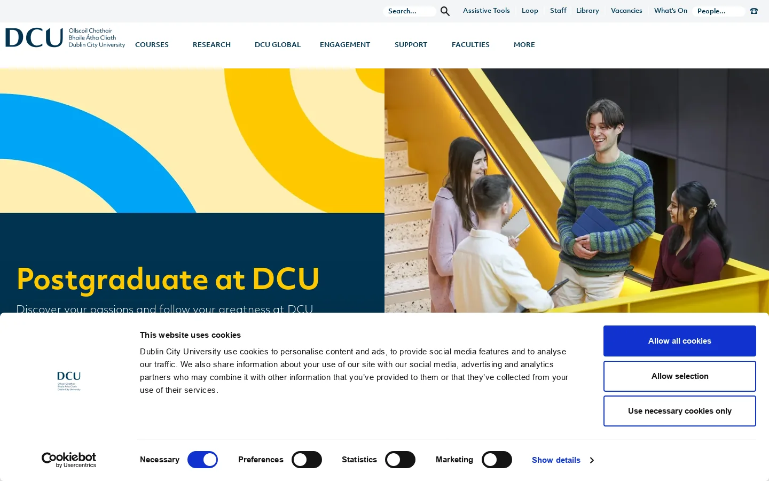Go to the Loop link
This screenshot has width=769, height=481.
530,11
